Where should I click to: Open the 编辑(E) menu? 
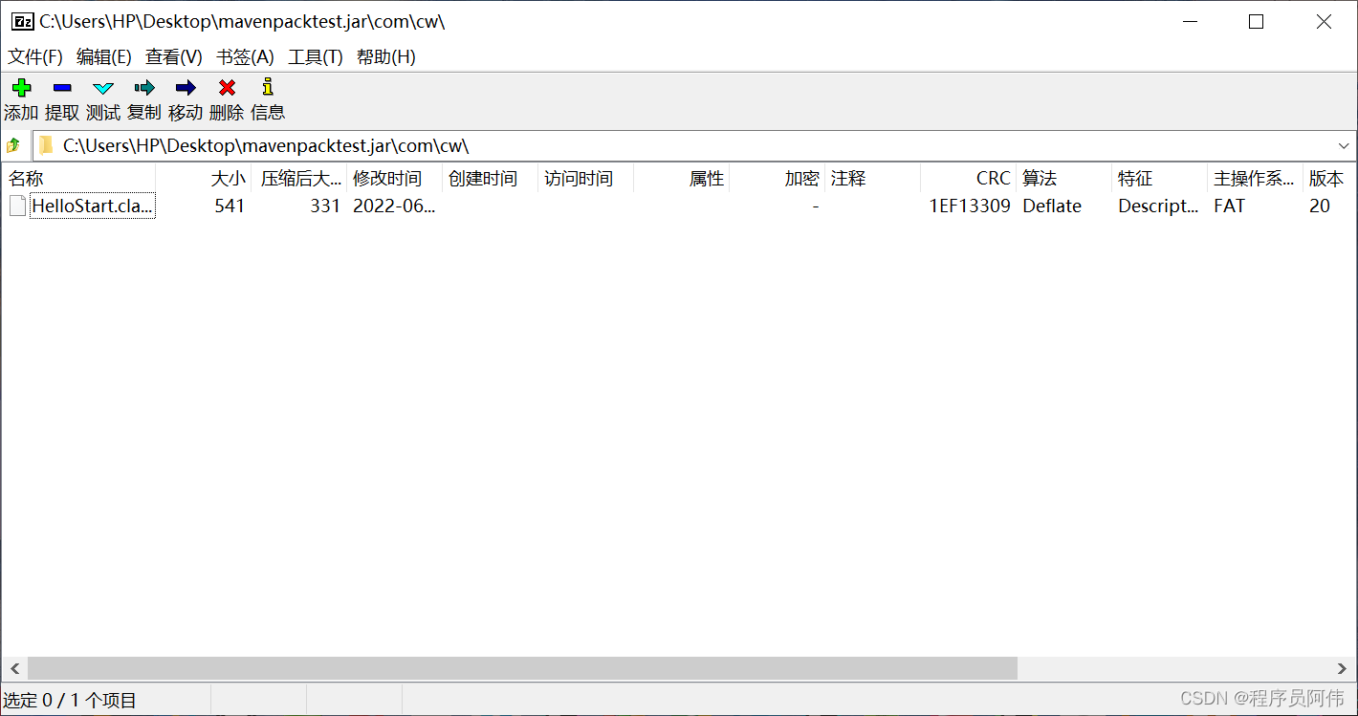[x=104, y=57]
